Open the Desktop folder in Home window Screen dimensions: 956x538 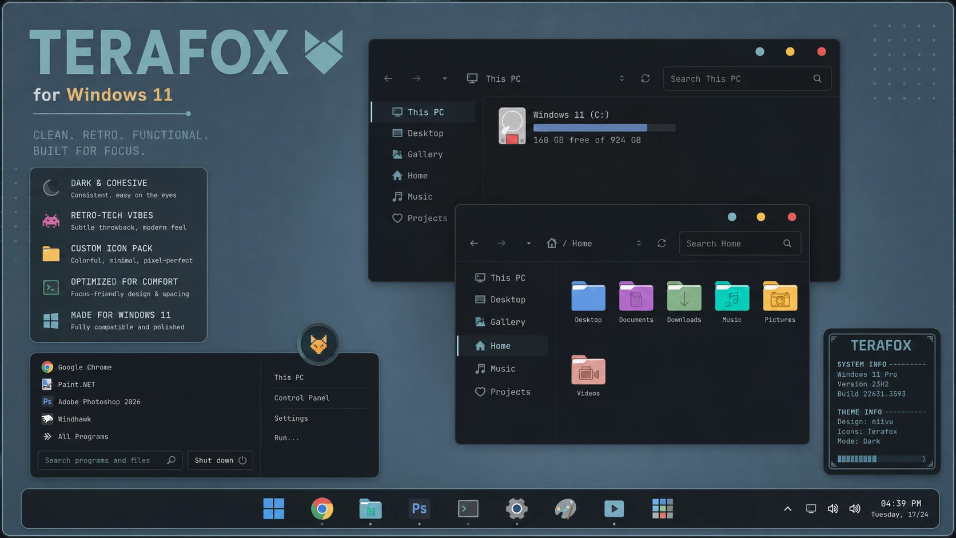pyautogui.click(x=588, y=302)
